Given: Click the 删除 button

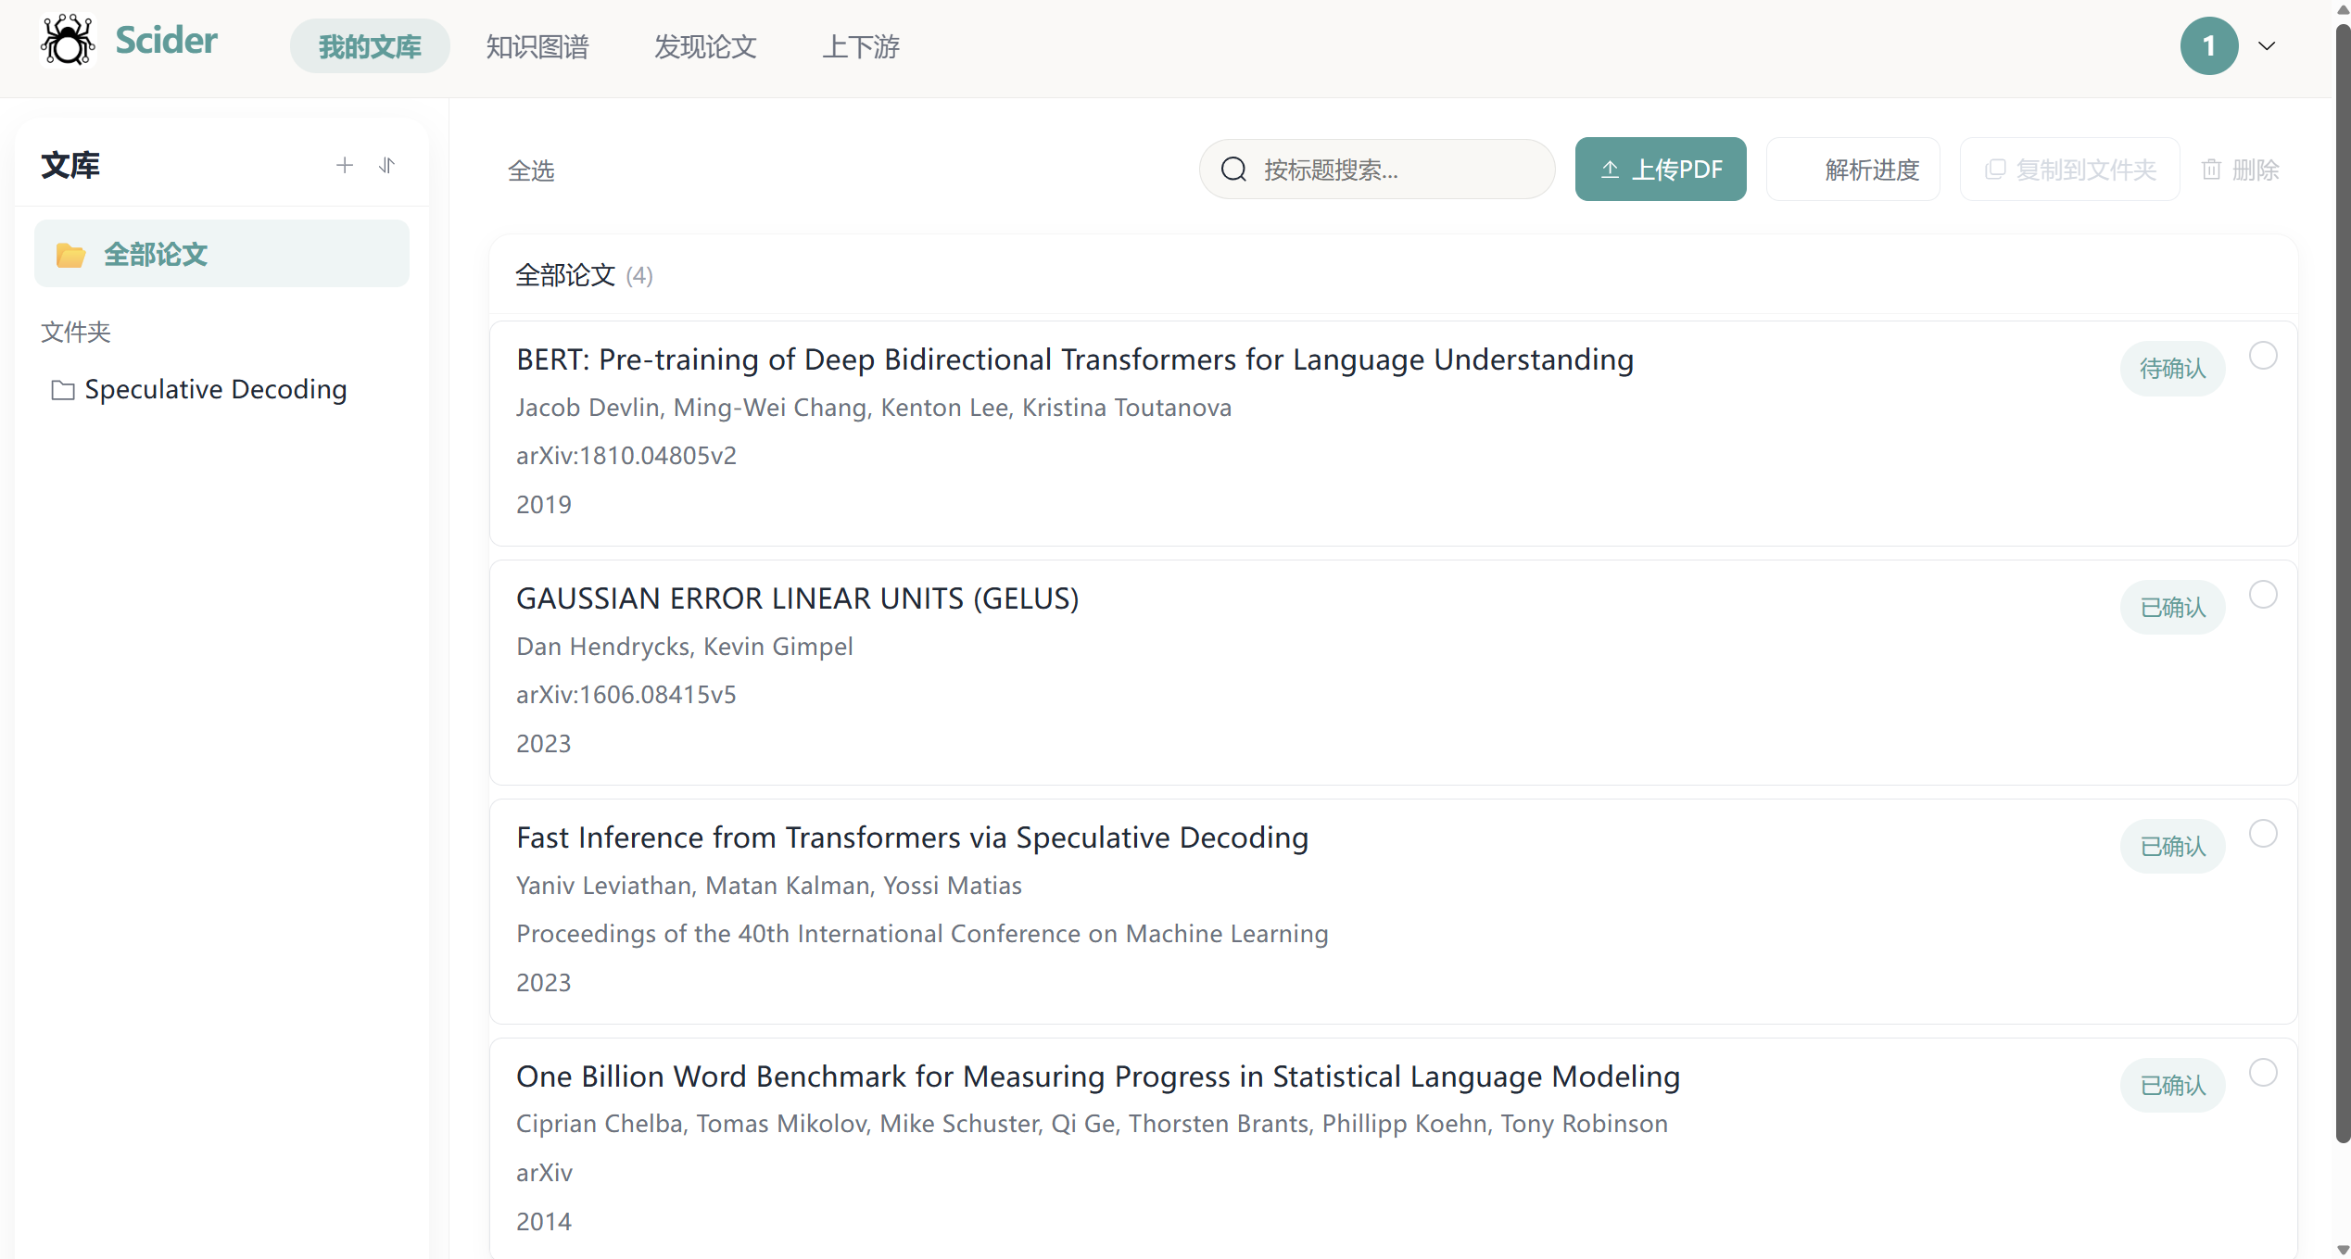Looking at the screenshot, I should coord(2240,170).
